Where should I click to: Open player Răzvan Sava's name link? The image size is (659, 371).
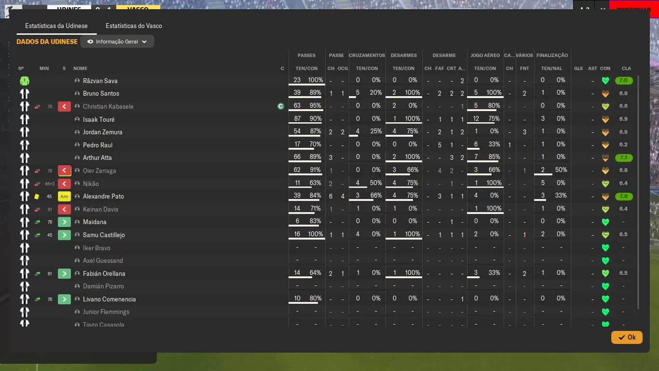(100, 81)
